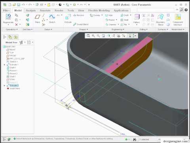Switch to the View tab

click(x=81, y=10)
